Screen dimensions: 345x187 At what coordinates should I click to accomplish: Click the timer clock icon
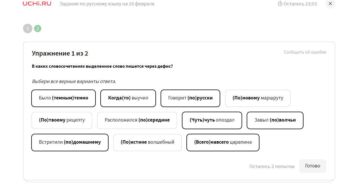pos(280,4)
